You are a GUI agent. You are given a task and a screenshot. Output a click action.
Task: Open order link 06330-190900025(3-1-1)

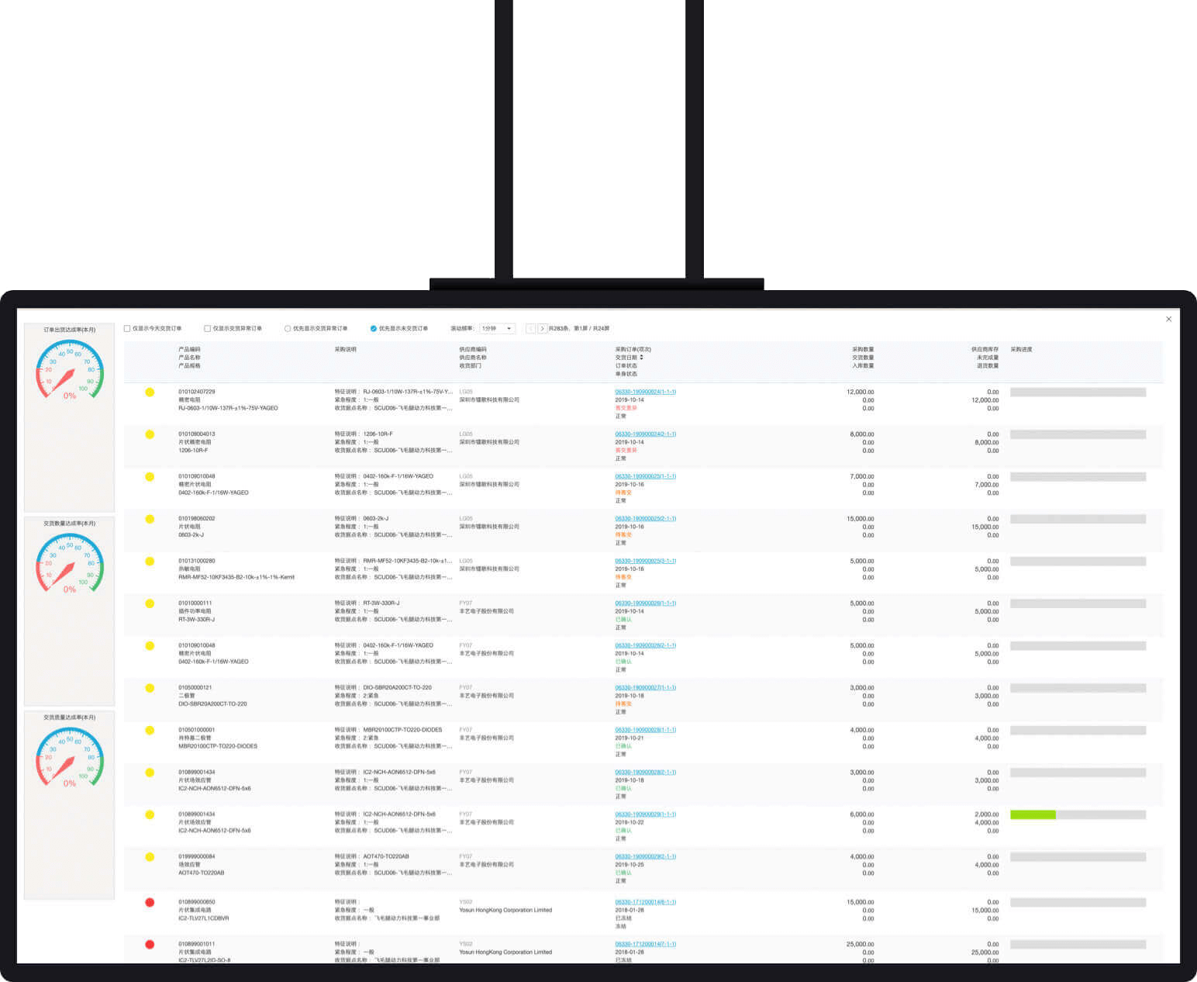pos(645,561)
